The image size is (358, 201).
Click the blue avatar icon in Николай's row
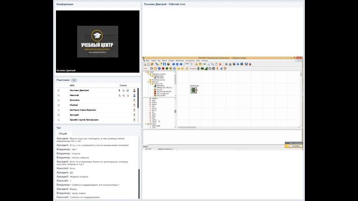(x=134, y=95)
